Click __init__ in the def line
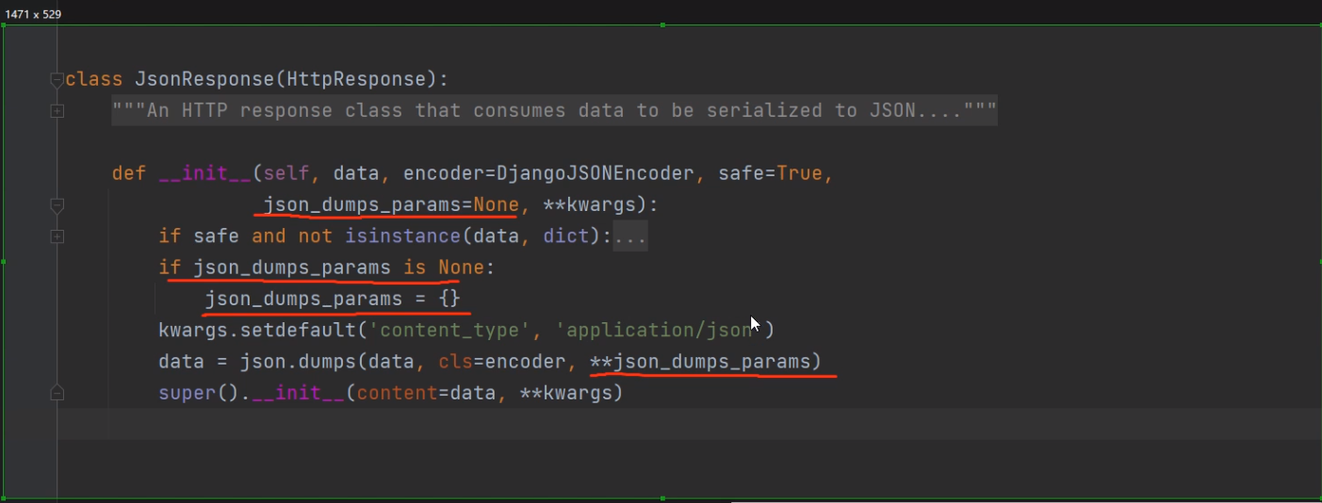Viewport: 1322px width, 503px height. tap(204, 173)
